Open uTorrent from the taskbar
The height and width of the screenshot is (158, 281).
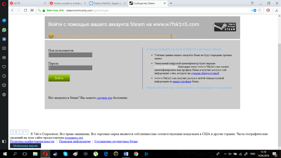pos(96,154)
